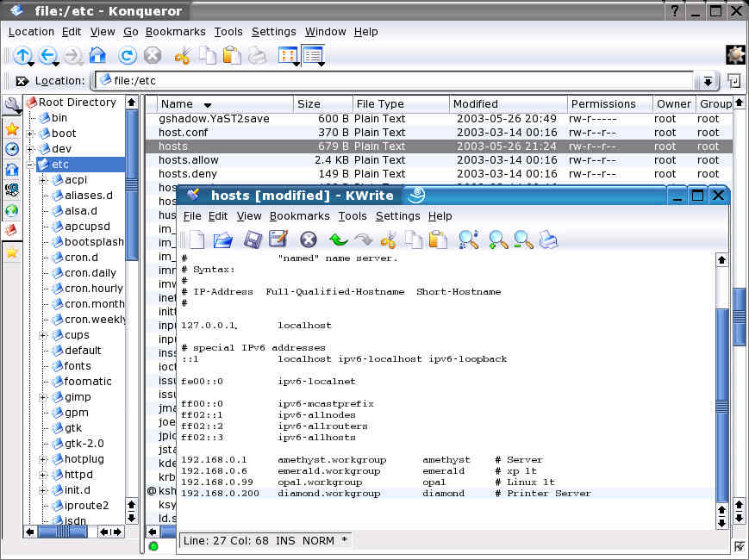This screenshot has height=560, width=749.
Task: Open a file in KWrite toolbar
Action: click(222, 240)
